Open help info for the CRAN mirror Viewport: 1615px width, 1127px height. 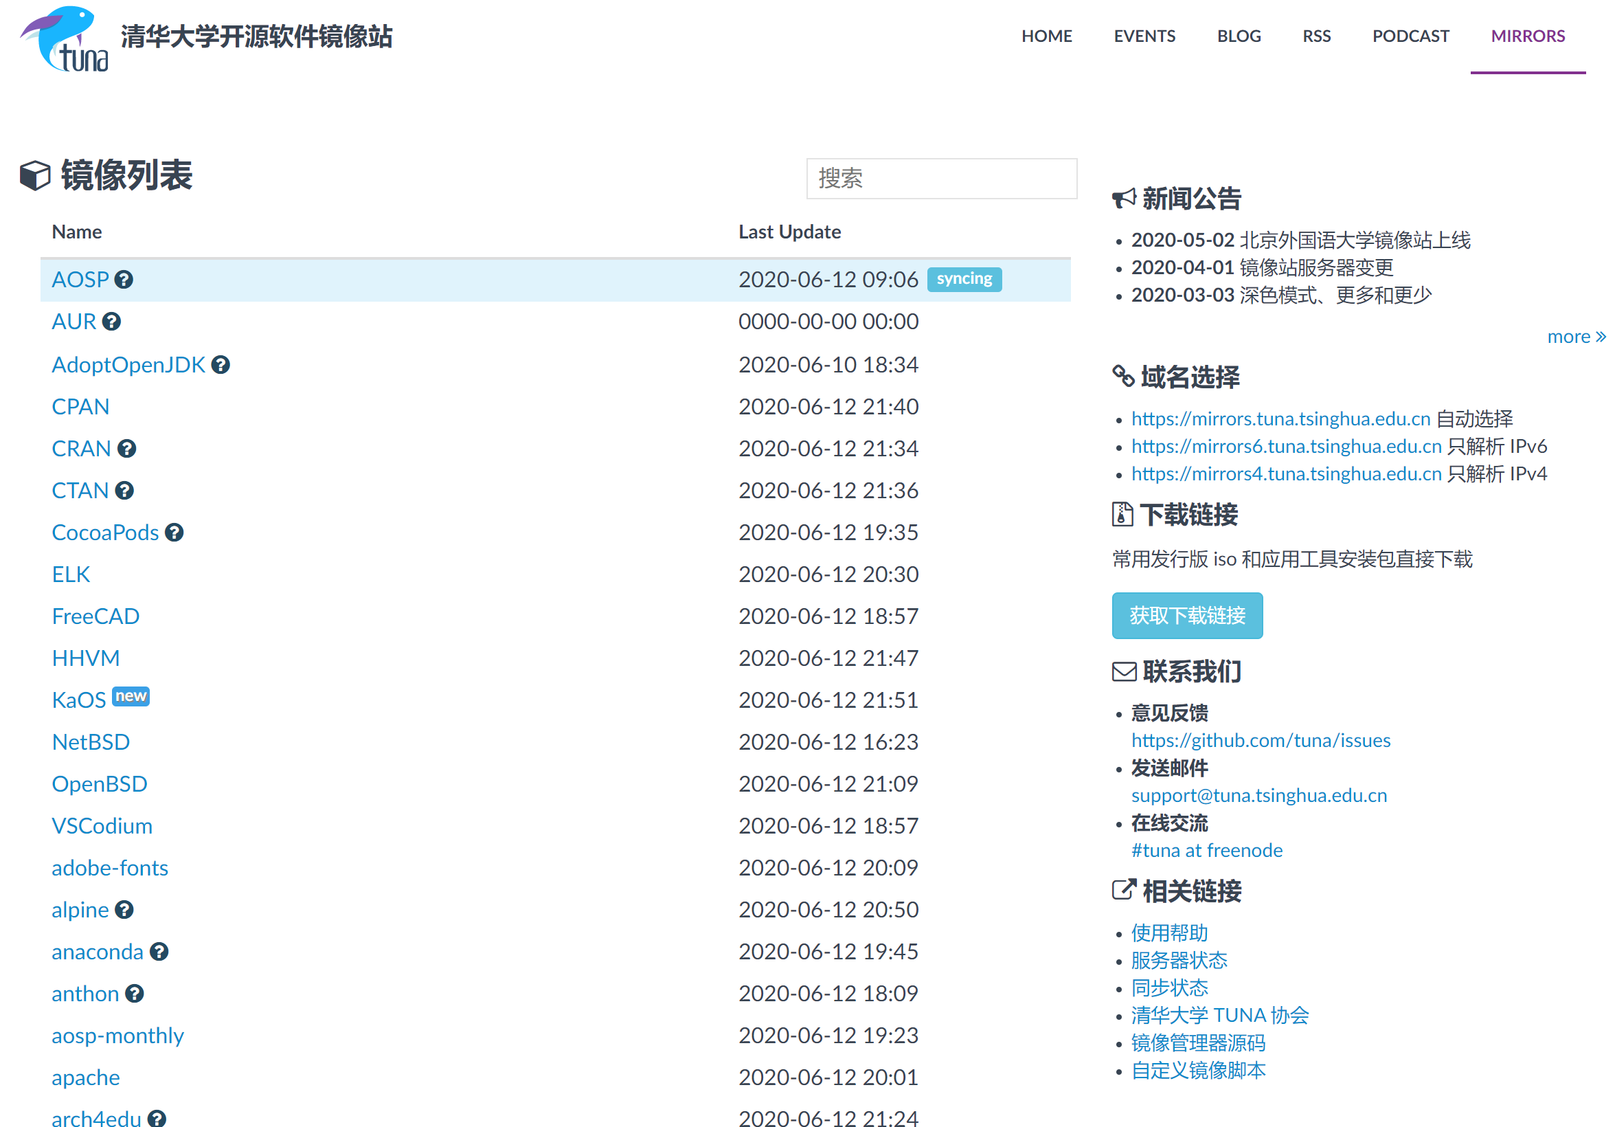point(126,449)
